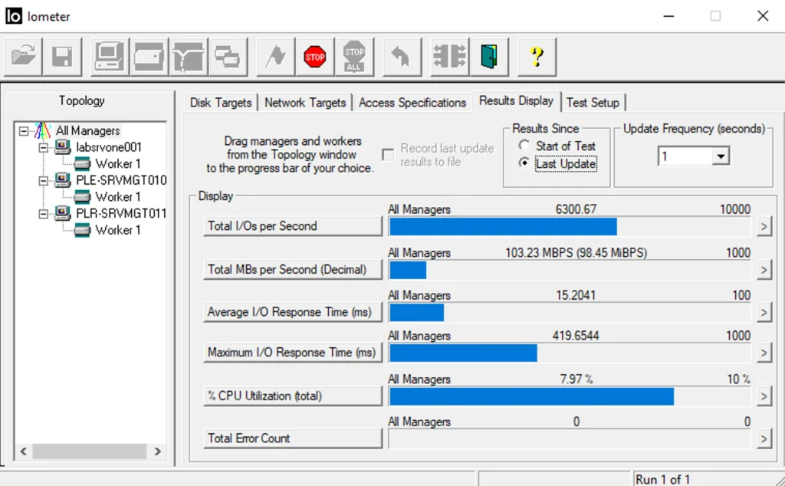Click disk icon of Worker 1 under labsrvone001
This screenshot has height=486, width=785.
pyautogui.click(x=82, y=164)
